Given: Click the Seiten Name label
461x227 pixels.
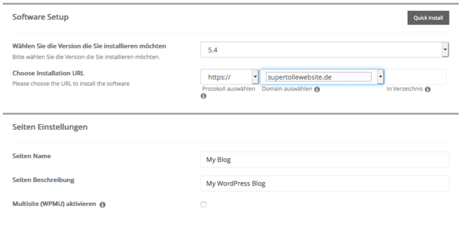Looking at the screenshot, I should (31, 156).
